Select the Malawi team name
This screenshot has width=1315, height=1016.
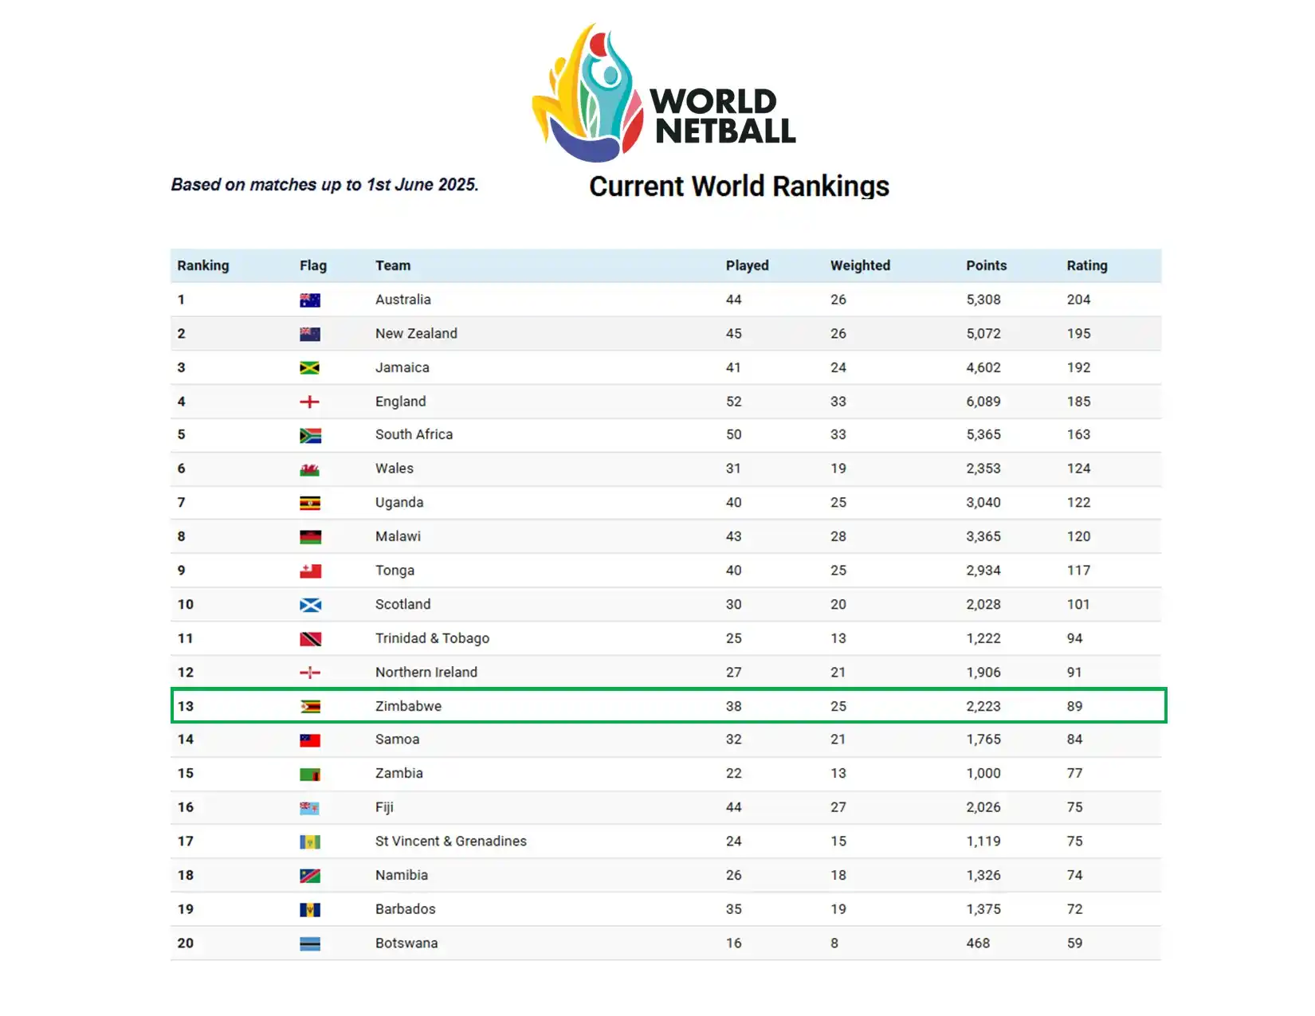(x=398, y=536)
